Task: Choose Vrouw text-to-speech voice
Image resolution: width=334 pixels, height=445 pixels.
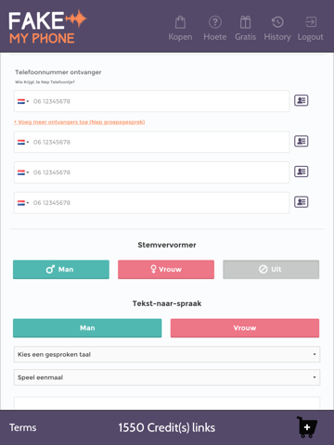Action: [245, 328]
